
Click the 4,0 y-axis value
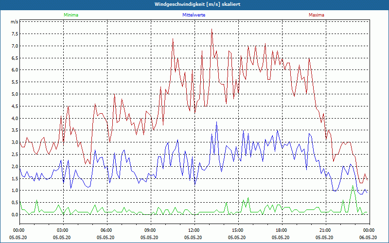tap(15, 118)
